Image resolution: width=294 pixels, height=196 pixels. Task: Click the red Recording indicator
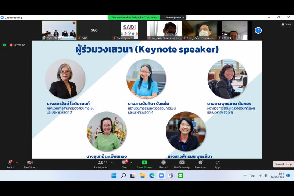click(17, 45)
